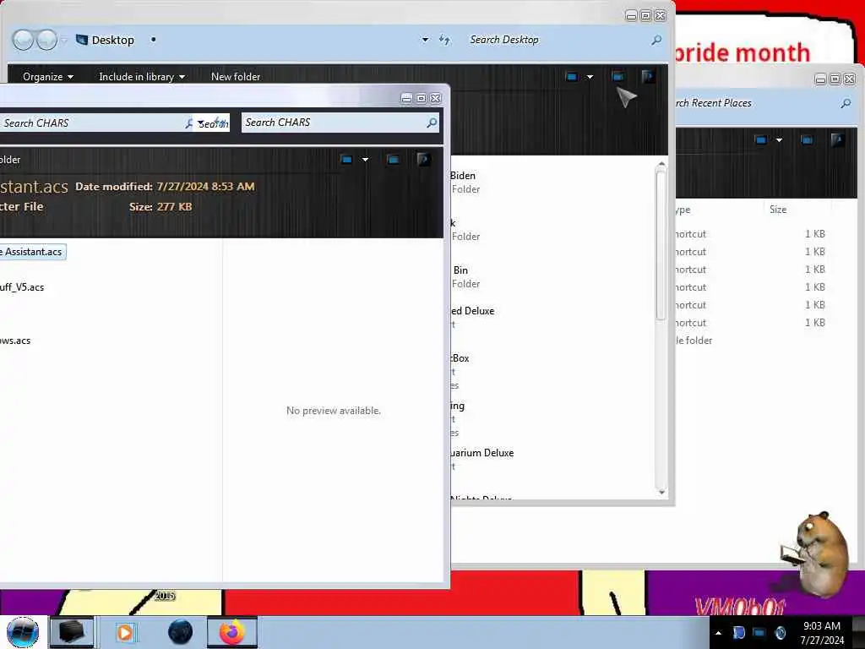
Task: Change view in the CHARS window toolbar
Action: (x=346, y=160)
